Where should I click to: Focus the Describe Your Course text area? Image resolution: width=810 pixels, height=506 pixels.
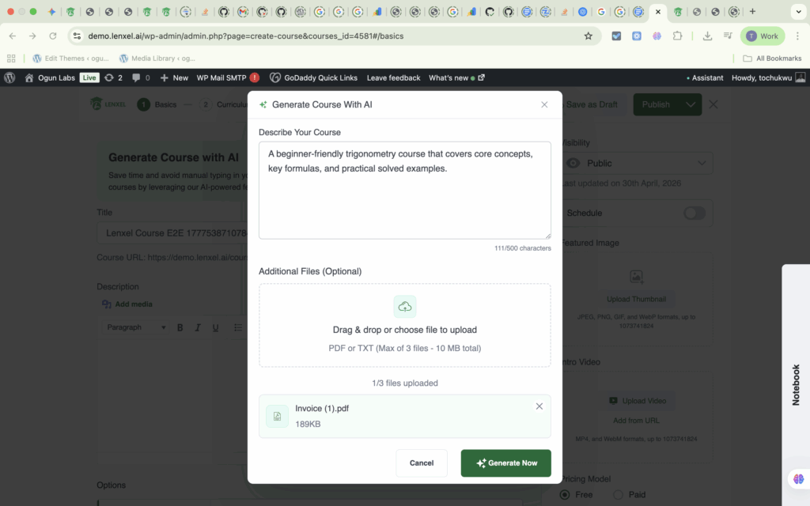(405, 190)
